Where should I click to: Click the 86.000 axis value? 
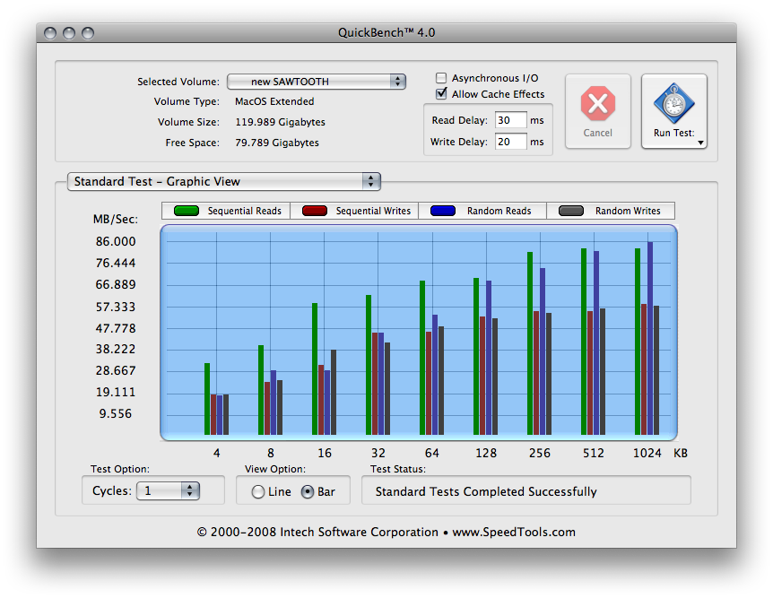coord(116,241)
